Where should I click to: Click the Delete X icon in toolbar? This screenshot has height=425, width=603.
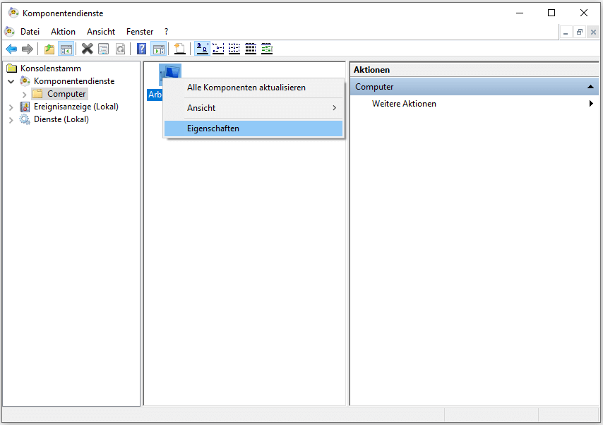tap(87, 49)
